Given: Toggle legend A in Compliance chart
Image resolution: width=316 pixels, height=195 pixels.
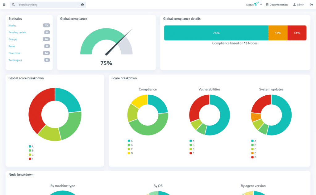Looking at the screenshot, I should pos(130,141).
